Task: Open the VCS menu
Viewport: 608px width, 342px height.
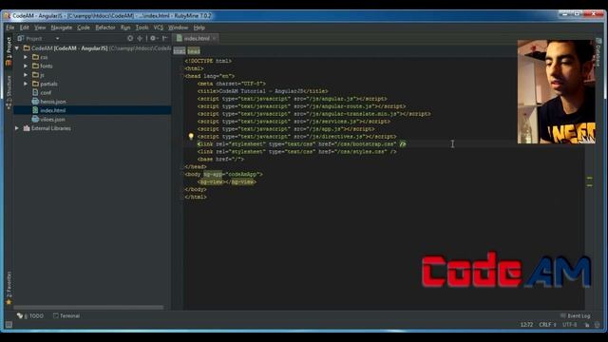Action: 159,28
